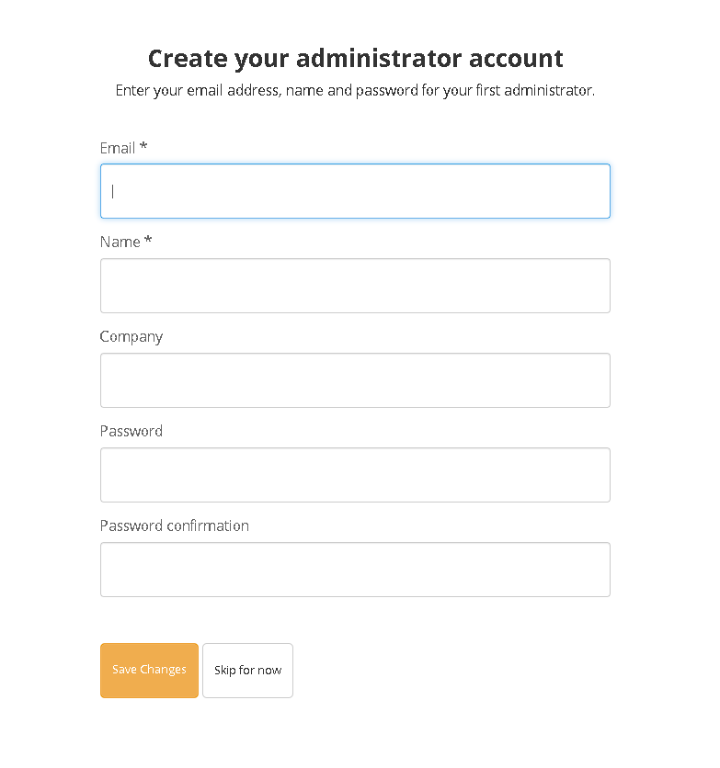
Task: Click the Company field label
Action: coord(131,337)
